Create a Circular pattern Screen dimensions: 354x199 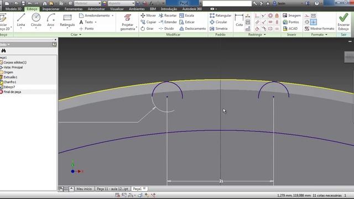218,22
